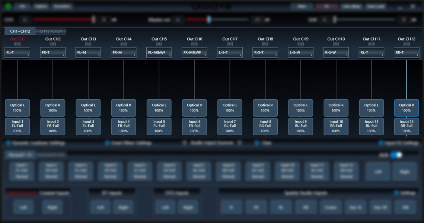Image resolution: width=424 pixels, height=223 pixels.
Task: Select the Optical R block under Out CH10
Action: [336, 108]
